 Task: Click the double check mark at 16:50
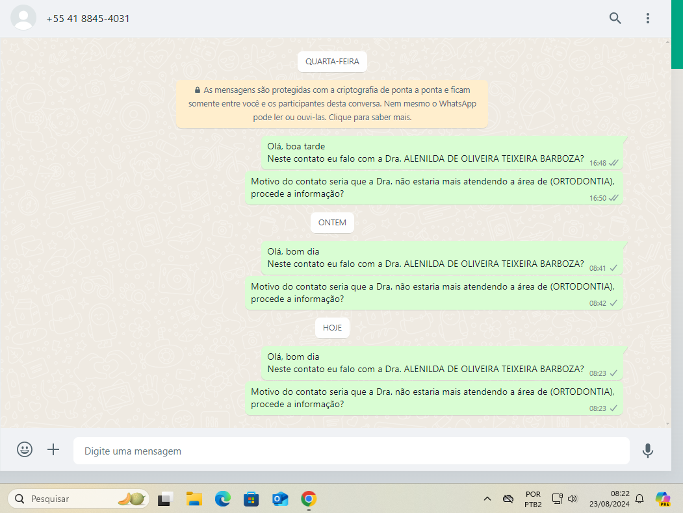click(613, 197)
